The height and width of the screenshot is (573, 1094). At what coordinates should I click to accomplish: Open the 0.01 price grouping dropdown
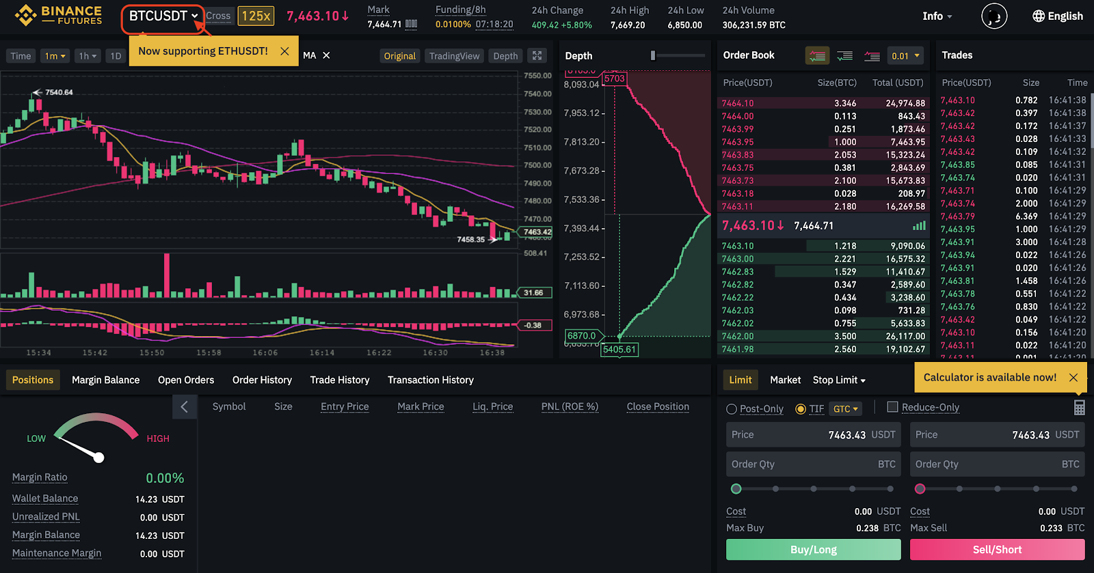pos(906,56)
